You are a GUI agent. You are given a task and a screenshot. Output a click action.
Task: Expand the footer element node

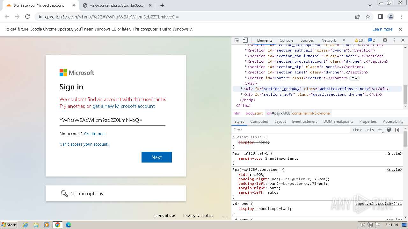click(245, 78)
